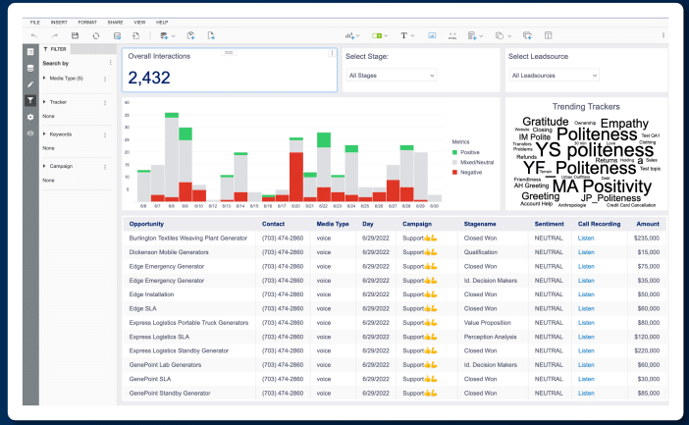
Task: Click the Undo arrow in the toolbar
Action: (33, 35)
